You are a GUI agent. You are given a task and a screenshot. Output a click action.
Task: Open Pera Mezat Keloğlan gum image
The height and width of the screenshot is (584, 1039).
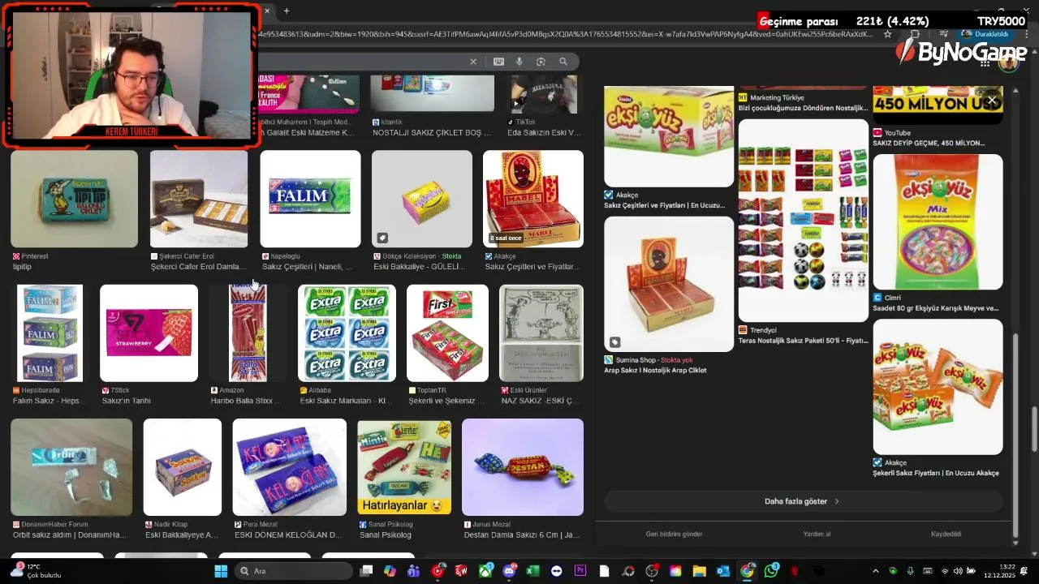click(289, 467)
